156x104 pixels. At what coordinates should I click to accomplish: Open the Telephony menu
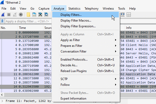(92, 9)
